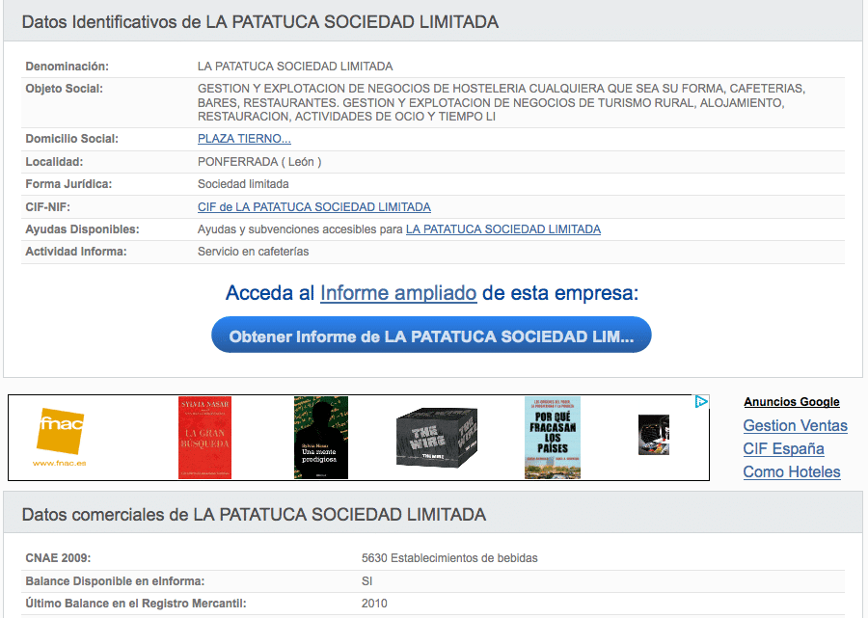Click the Ayudas Disponibles label
868x618 pixels.
(x=83, y=229)
